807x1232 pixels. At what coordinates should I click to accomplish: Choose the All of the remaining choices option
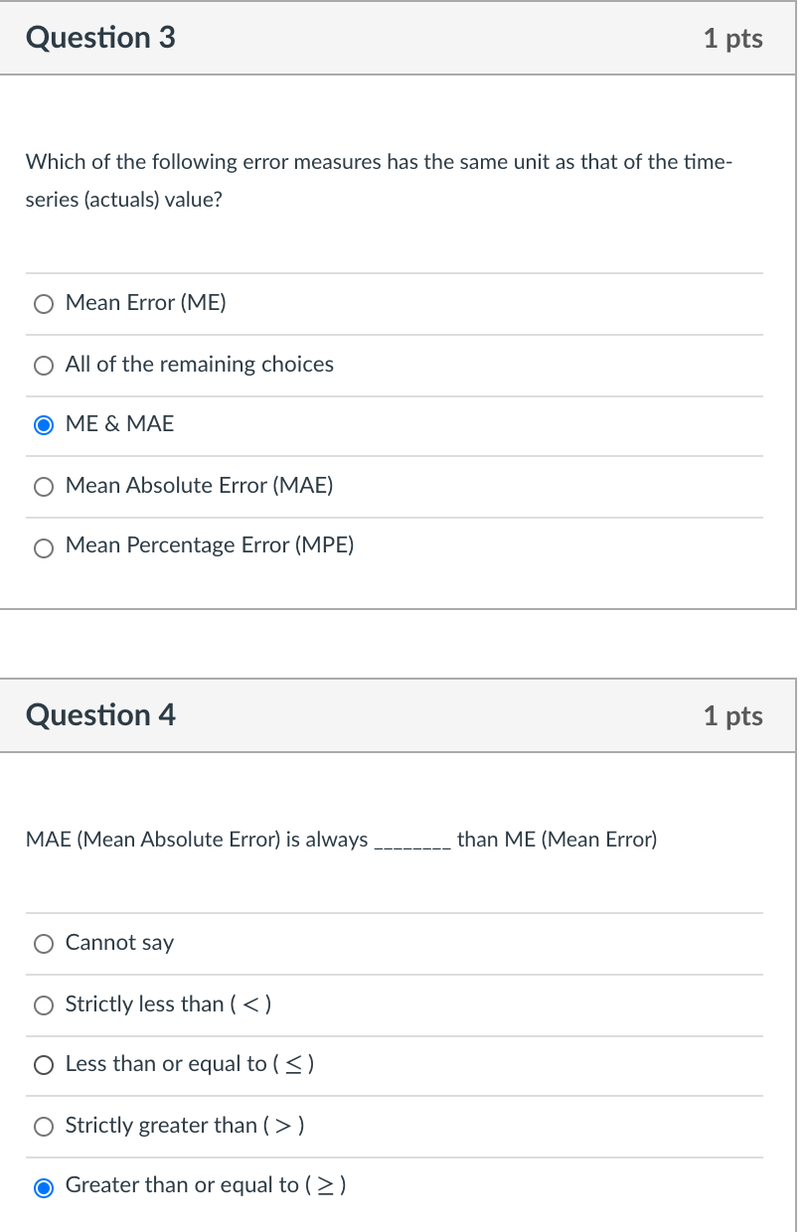[44, 366]
